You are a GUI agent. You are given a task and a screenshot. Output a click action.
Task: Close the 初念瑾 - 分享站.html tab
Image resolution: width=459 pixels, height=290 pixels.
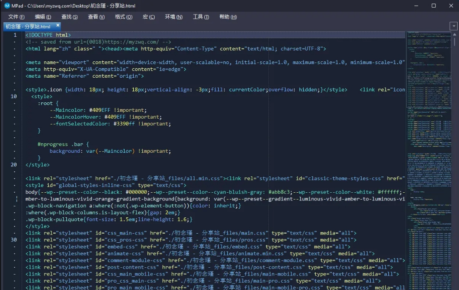(x=58, y=26)
